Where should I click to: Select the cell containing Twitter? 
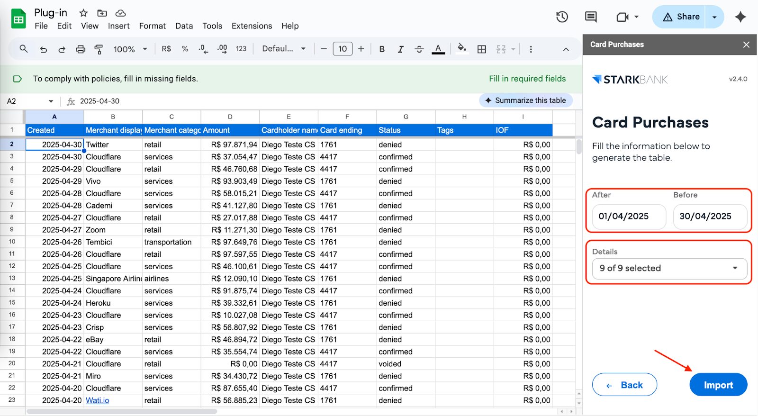tap(113, 145)
